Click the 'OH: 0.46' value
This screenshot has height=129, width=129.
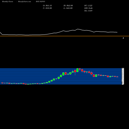point(88,8)
